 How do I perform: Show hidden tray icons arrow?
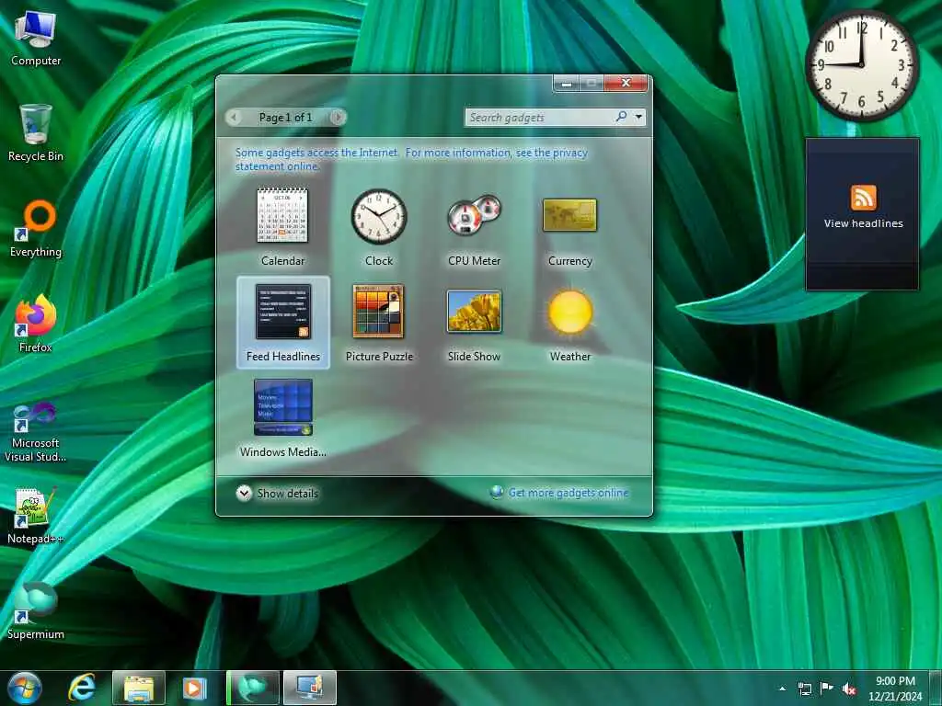pos(782,689)
